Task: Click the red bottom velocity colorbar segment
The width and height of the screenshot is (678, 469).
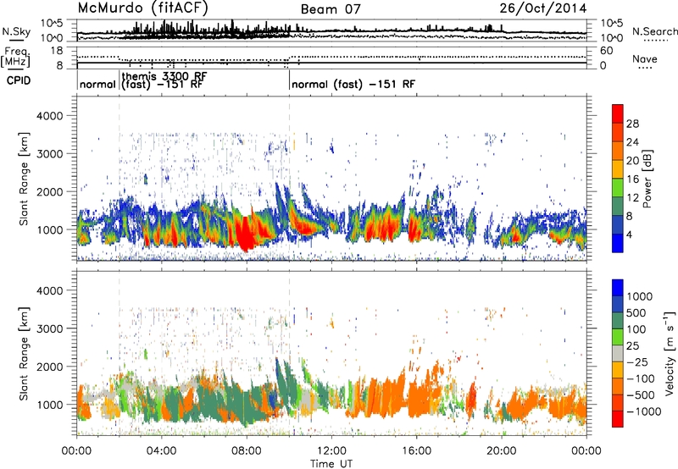Action: point(618,419)
